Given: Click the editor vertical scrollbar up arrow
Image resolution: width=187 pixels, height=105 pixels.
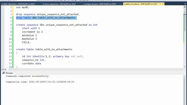Looking at the screenshot, I should (x=185, y=10).
